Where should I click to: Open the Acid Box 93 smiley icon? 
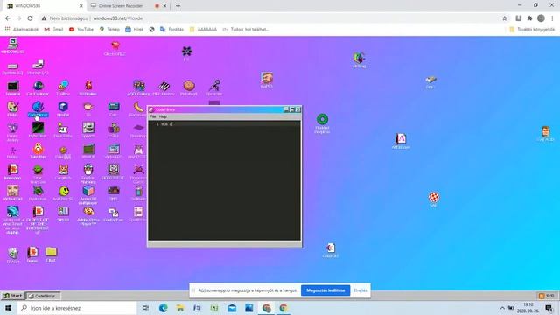[x=63, y=193]
